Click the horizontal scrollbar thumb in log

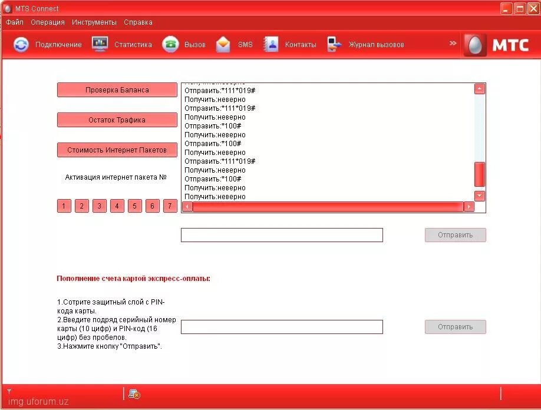point(328,207)
